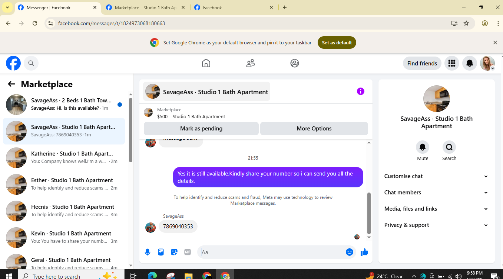Open the Notifications bell in Facebook header

click(470, 63)
